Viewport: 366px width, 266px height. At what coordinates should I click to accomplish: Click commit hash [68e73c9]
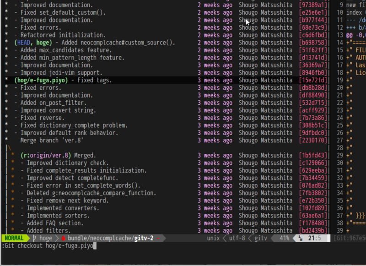coord(313,27)
